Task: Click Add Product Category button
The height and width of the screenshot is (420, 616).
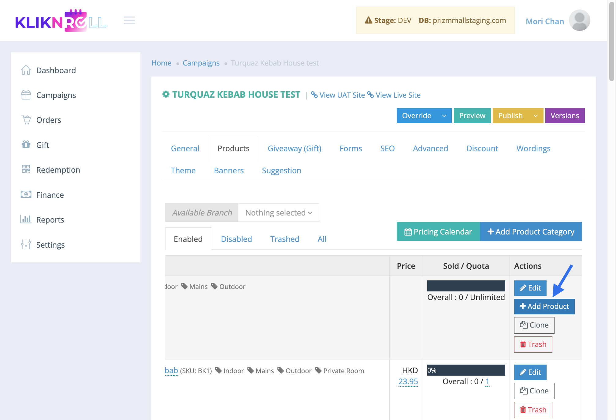Action: (x=531, y=231)
